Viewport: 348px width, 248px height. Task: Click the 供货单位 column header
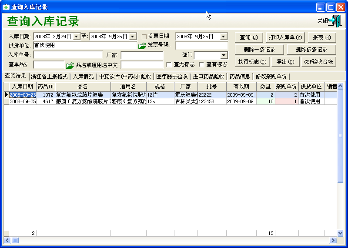(x=311, y=87)
